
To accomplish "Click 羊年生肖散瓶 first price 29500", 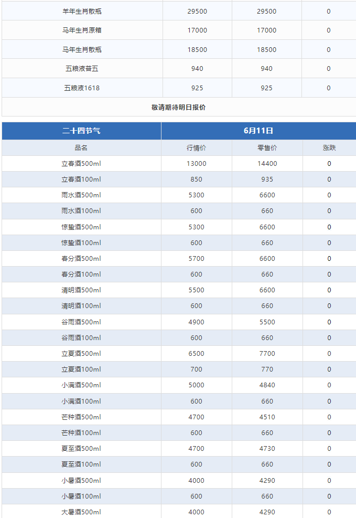I will (x=197, y=11).
